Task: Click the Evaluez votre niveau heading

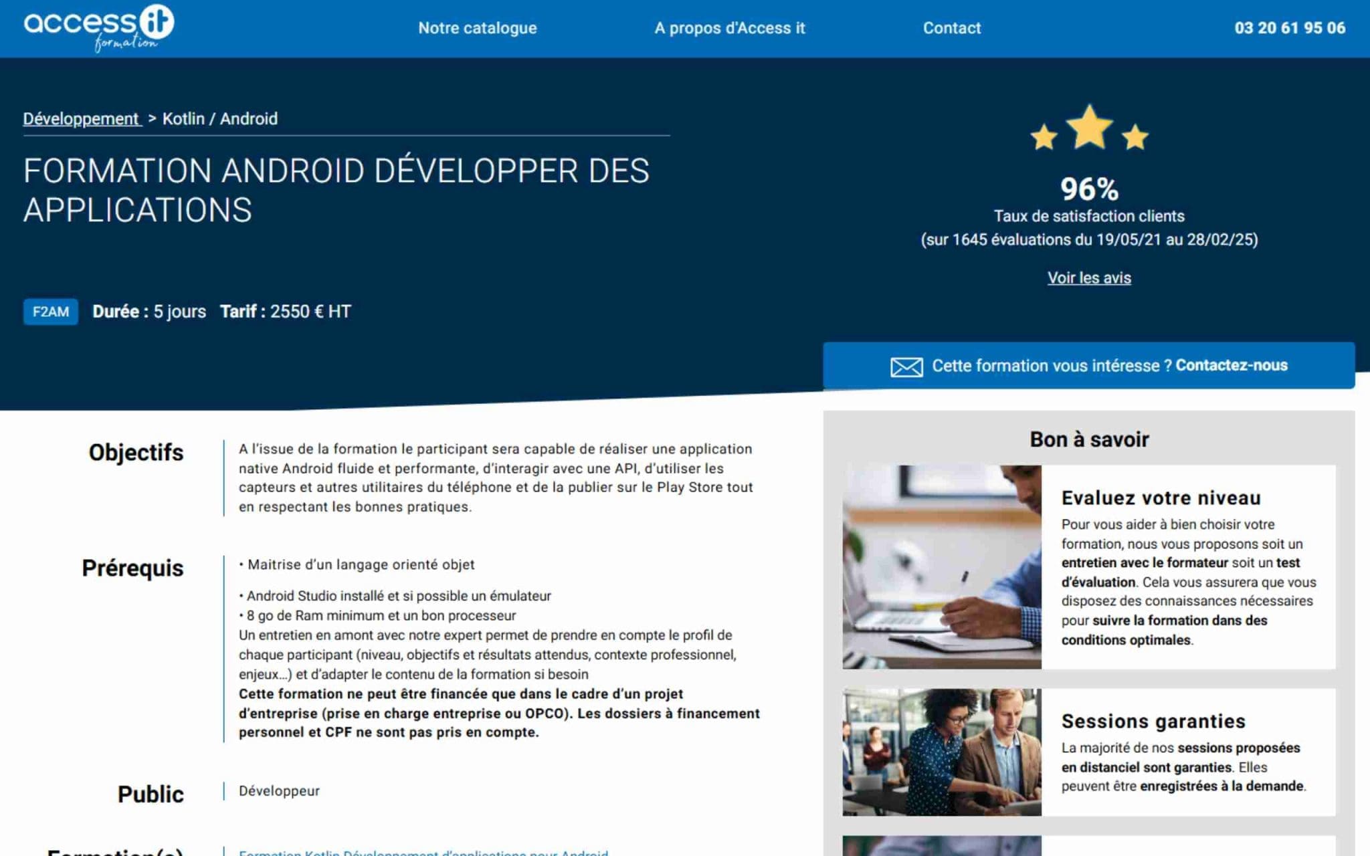Action: (1161, 498)
